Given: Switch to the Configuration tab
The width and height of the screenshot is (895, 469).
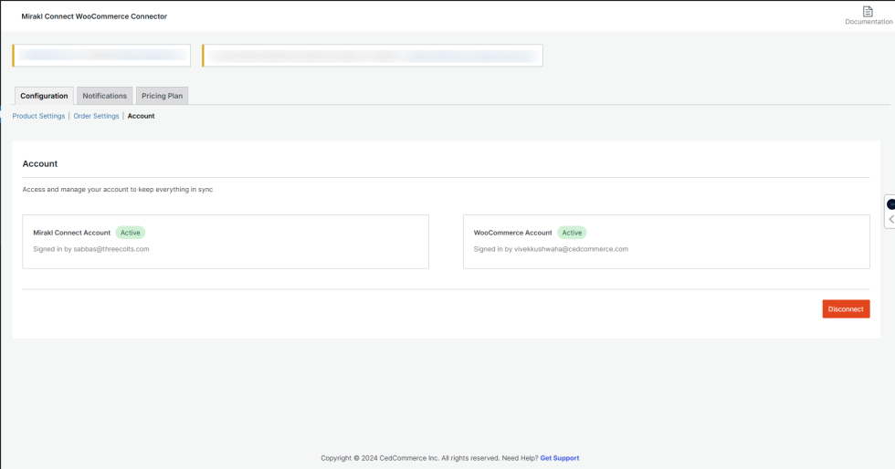Looking at the screenshot, I should (x=44, y=96).
